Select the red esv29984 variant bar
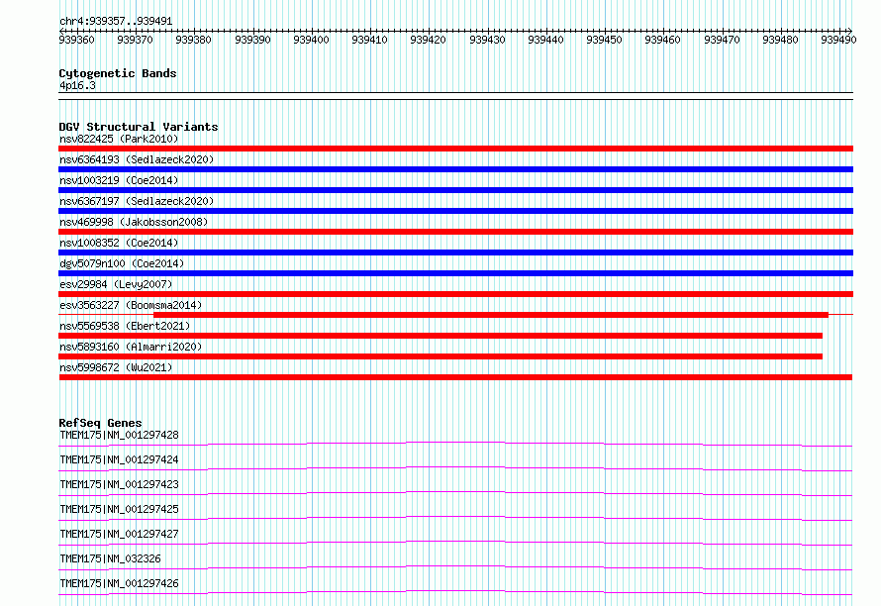The image size is (881, 606). (455, 294)
